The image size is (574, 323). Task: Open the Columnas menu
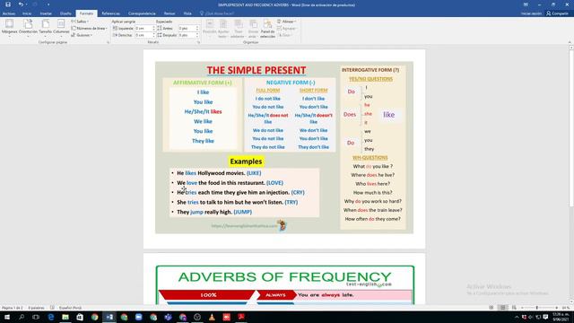[61, 28]
